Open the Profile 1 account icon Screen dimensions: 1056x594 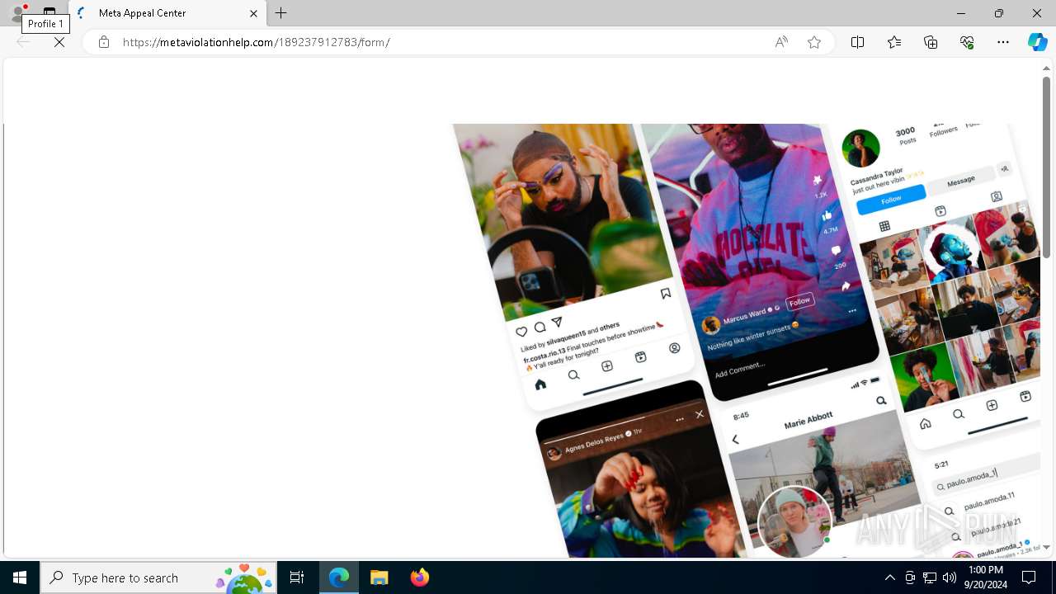tap(17, 12)
